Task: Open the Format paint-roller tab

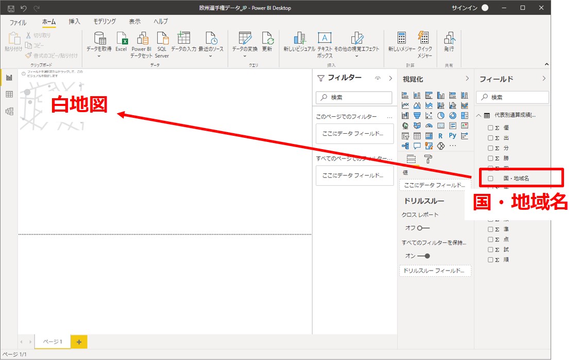Action: click(x=428, y=159)
